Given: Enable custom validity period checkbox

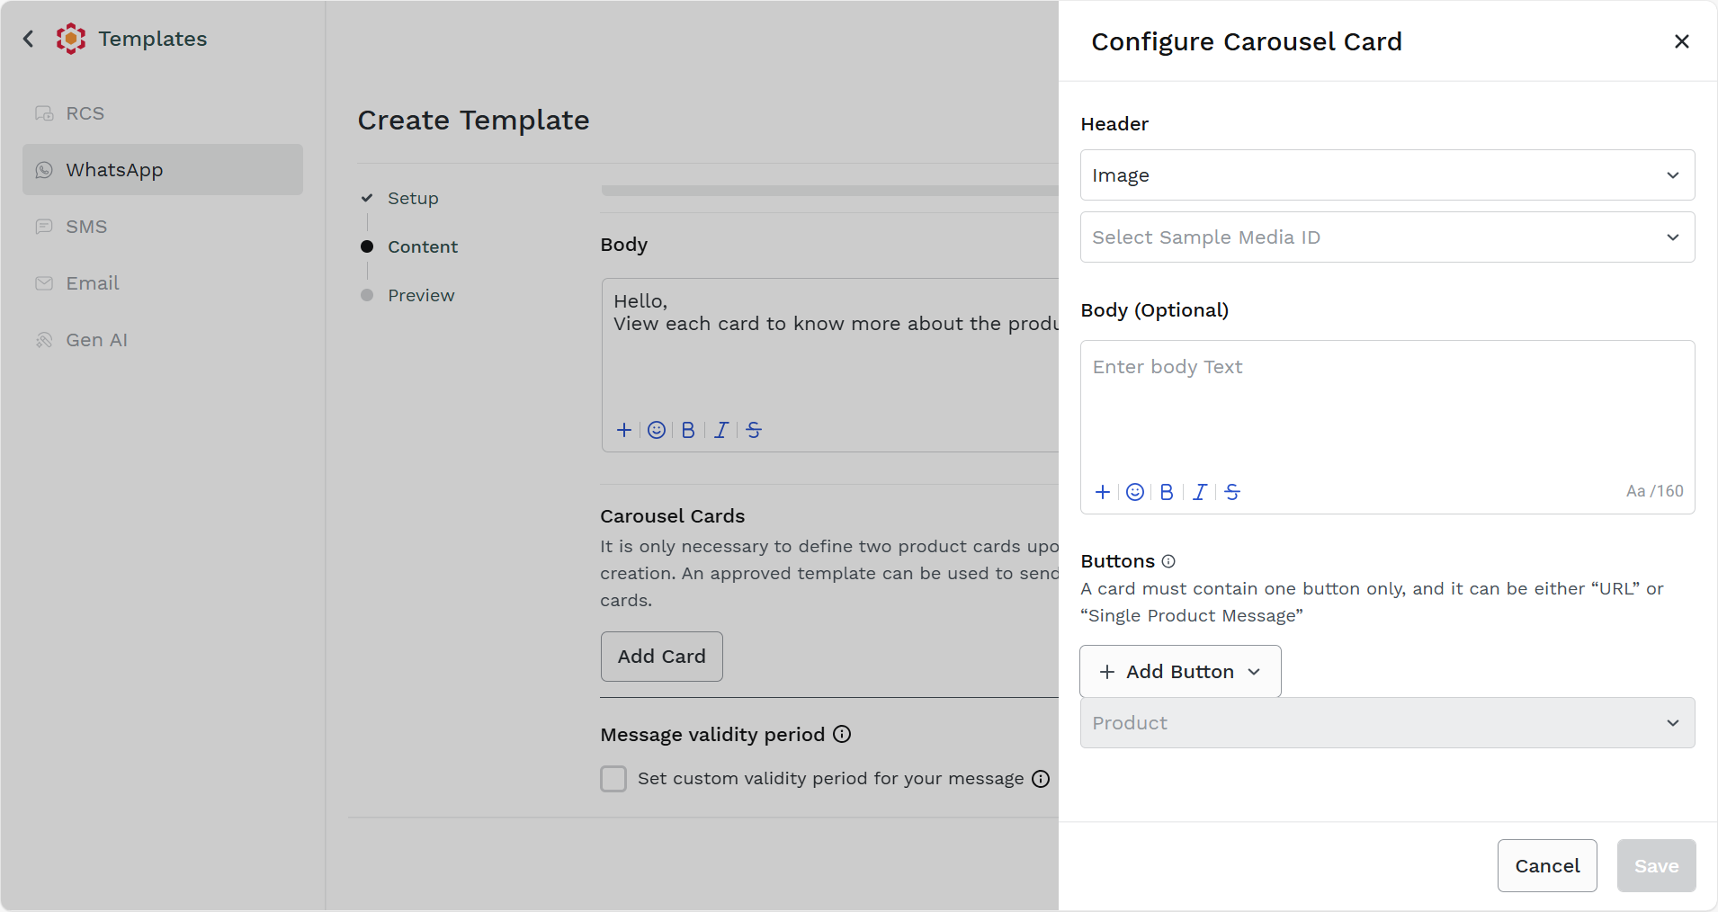Looking at the screenshot, I should (613, 779).
